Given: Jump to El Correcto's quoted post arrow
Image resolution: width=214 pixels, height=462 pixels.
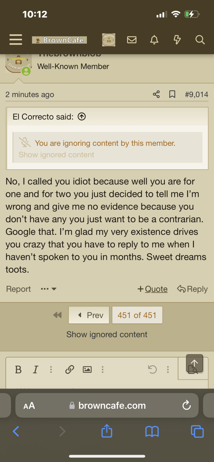Looking at the screenshot, I should [x=82, y=117].
